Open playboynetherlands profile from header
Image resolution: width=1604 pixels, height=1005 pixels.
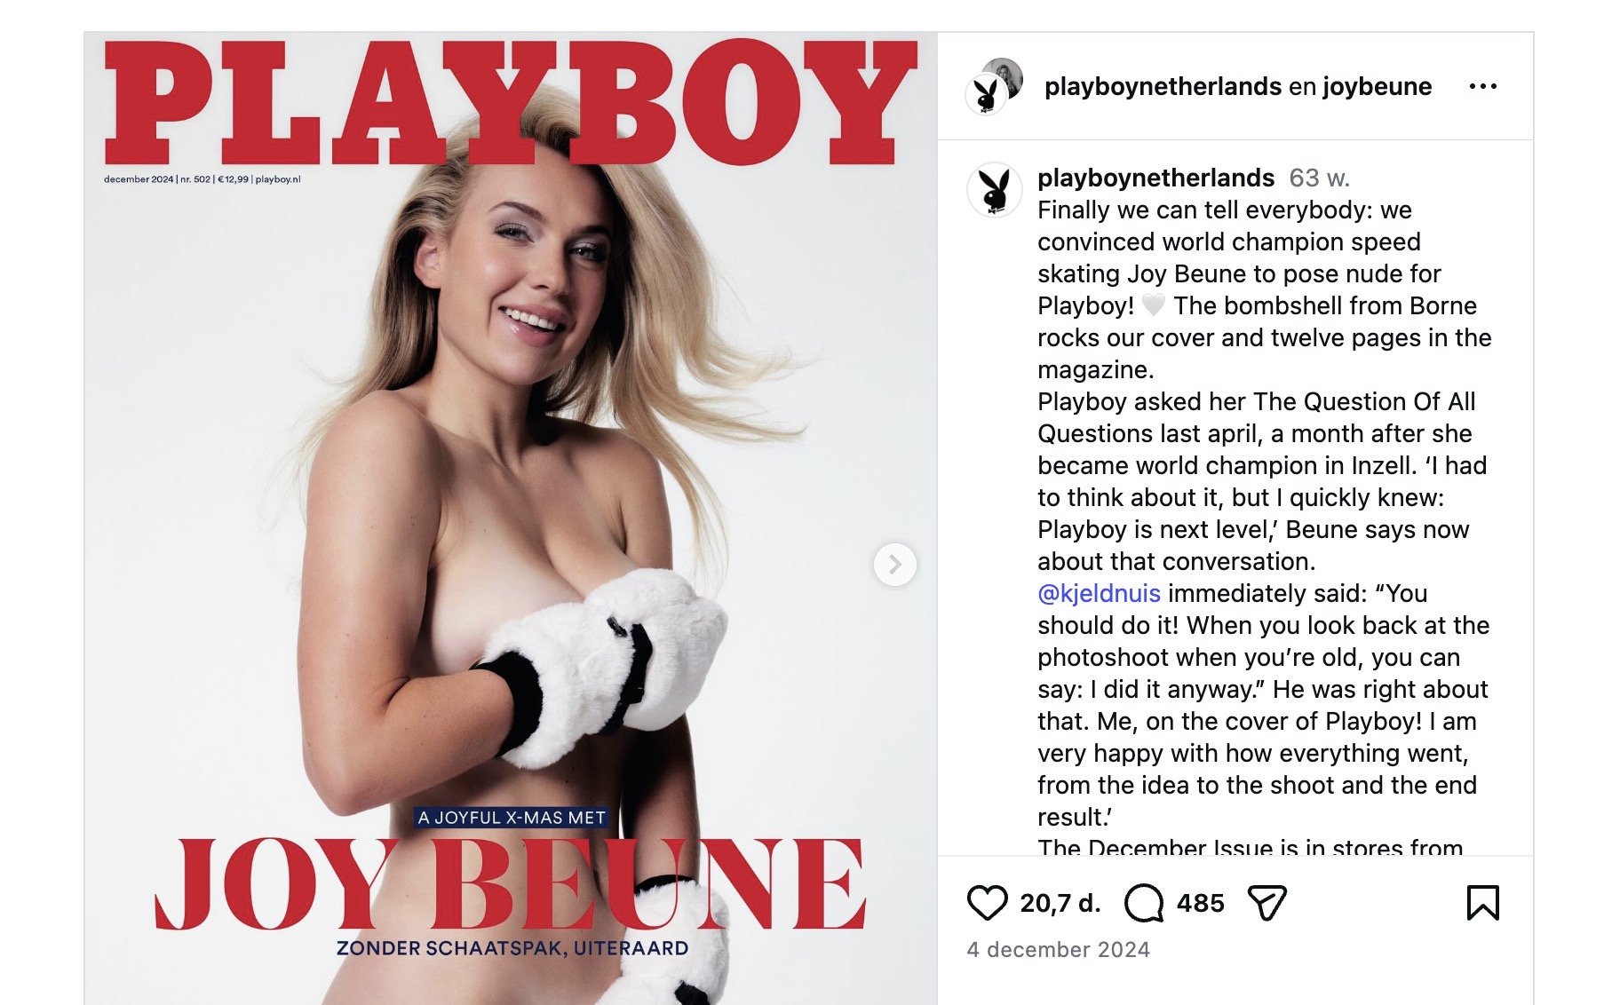[x=1163, y=86]
